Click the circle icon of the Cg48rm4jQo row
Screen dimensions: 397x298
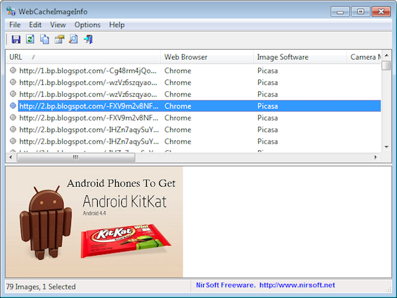coord(13,70)
